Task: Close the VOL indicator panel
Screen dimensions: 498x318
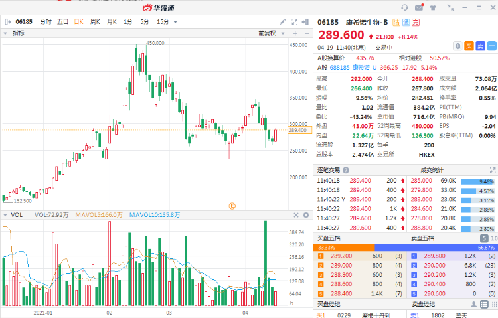Action: (296, 215)
